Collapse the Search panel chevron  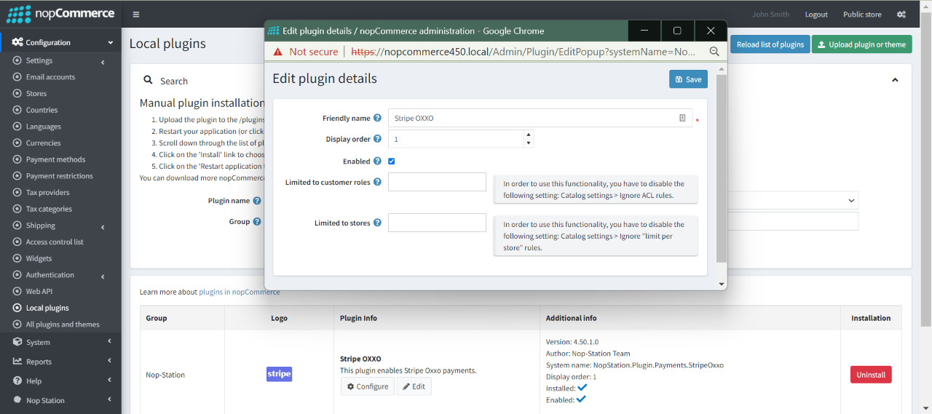tap(895, 80)
